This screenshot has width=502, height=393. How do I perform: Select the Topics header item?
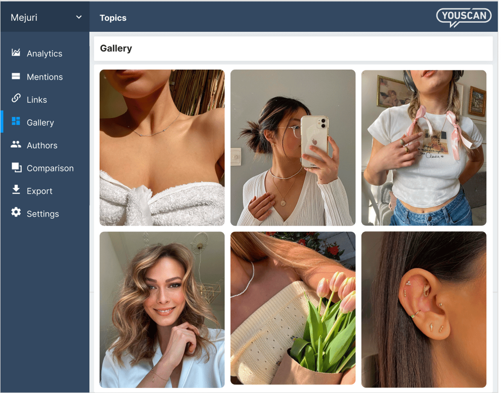[x=113, y=18]
